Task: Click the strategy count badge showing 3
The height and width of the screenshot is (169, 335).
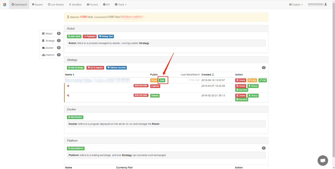Action: tap(264, 68)
